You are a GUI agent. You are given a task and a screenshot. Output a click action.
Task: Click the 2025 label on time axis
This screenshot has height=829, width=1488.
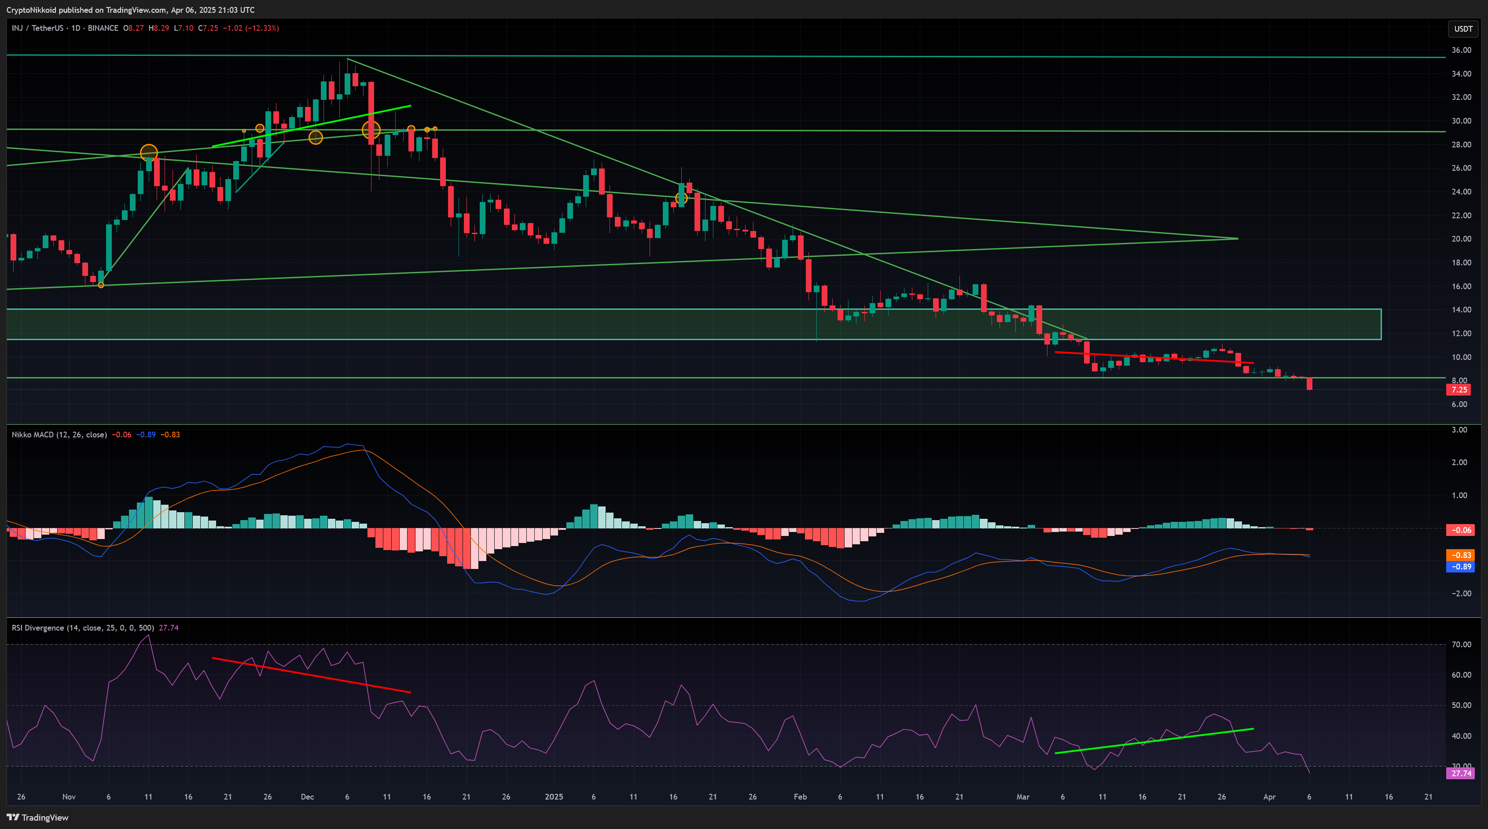pos(554,796)
